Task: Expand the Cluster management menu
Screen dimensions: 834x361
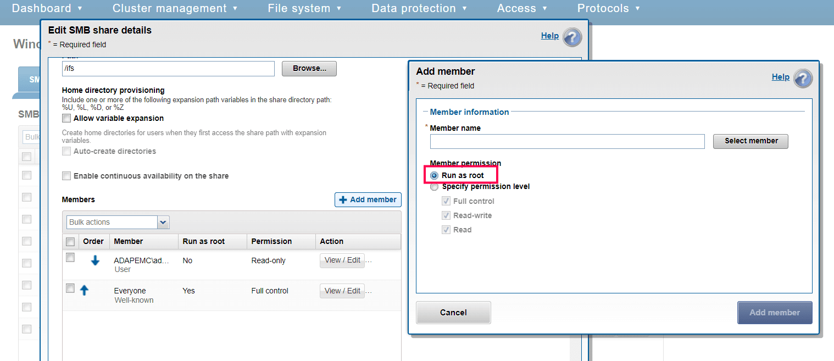Action: [x=175, y=8]
